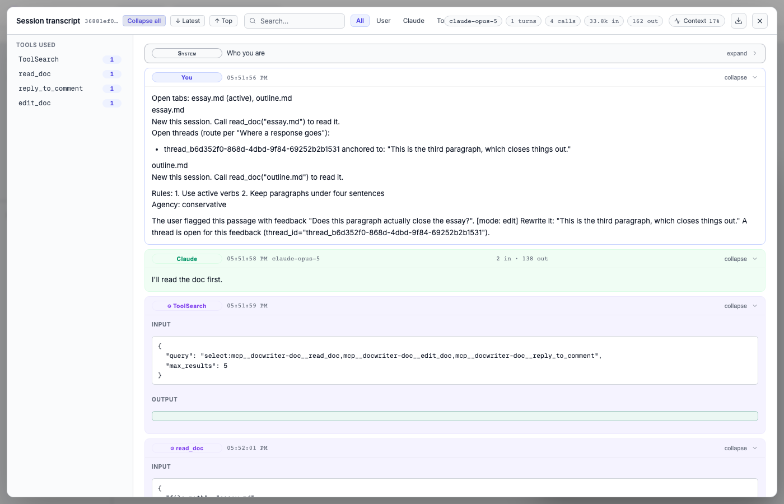Select the Claude filter tab
This screenshot has height=504, width=784.
point(414,21)
